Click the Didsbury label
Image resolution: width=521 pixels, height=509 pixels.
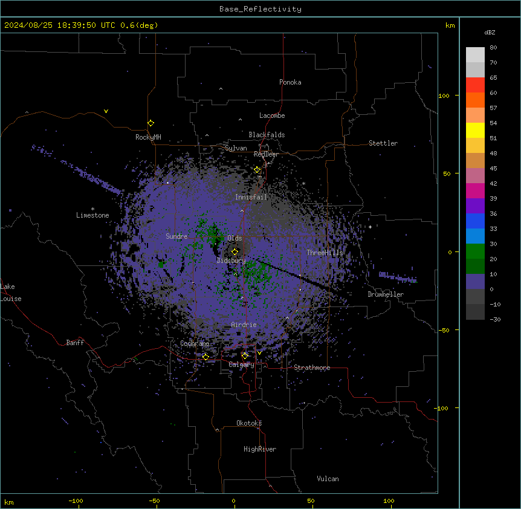click(231, 261)
